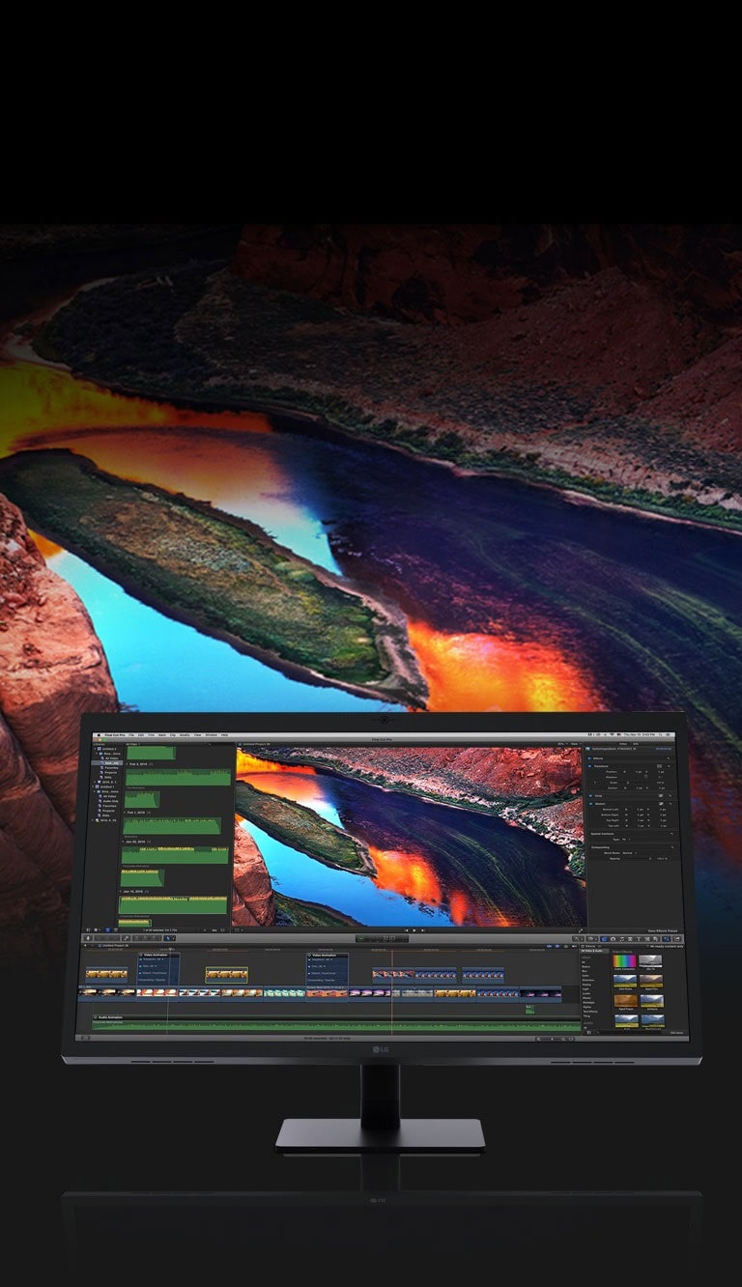Open the Effects browser icon
Viewport: 742px width, 1287px height.
[604, 938]
